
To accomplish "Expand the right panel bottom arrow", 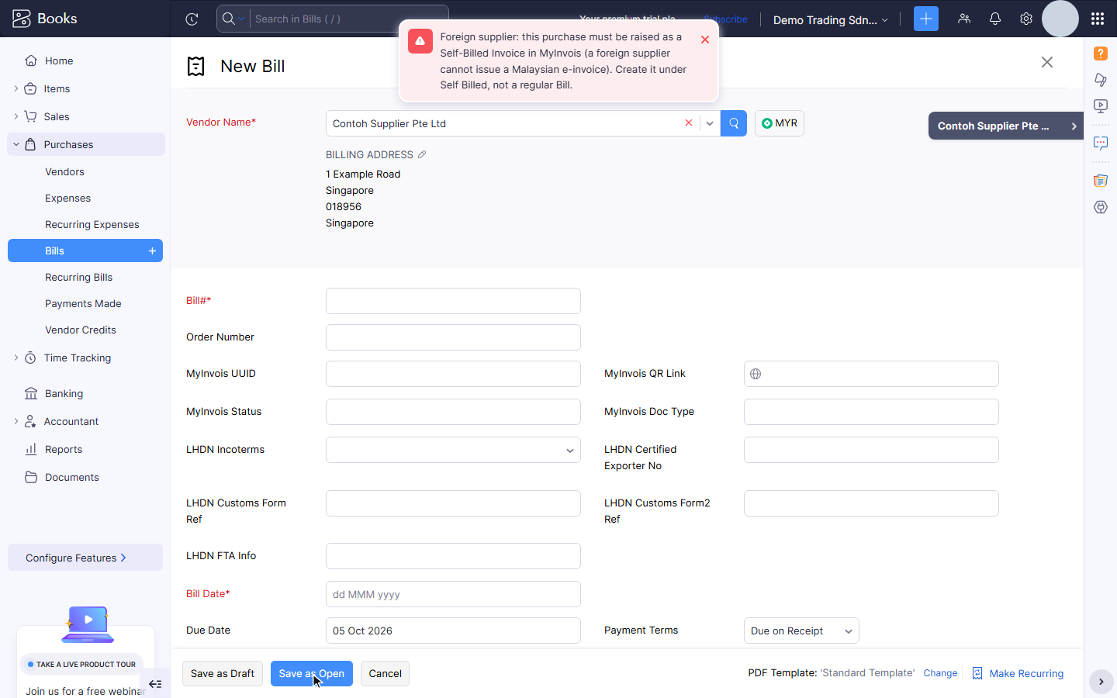I will point(1101,682).
